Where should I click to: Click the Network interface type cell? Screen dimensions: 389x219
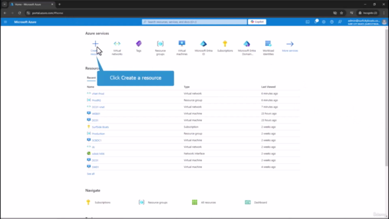(194, 154)
